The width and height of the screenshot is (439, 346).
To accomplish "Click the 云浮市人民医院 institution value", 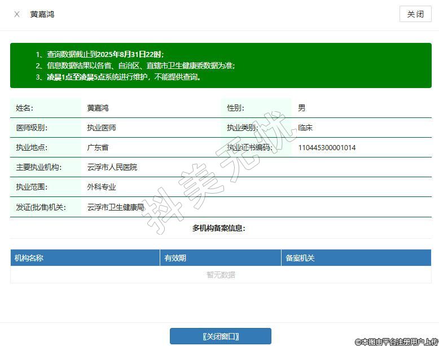I will point(112,168).
